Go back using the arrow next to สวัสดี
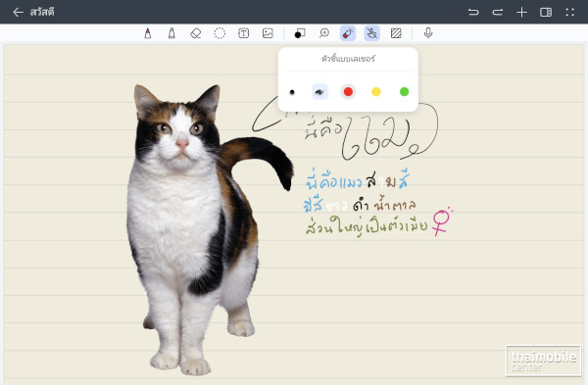The height and width of the screenshot is (385, 588). click(x=18, y=13)
